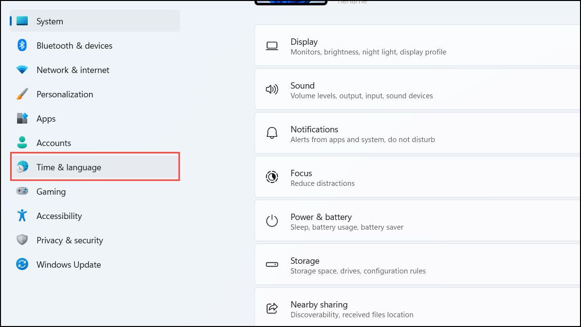Click the Notifications bell icon
The width and height of the screenshot is (581, 327).
(272, 133)
